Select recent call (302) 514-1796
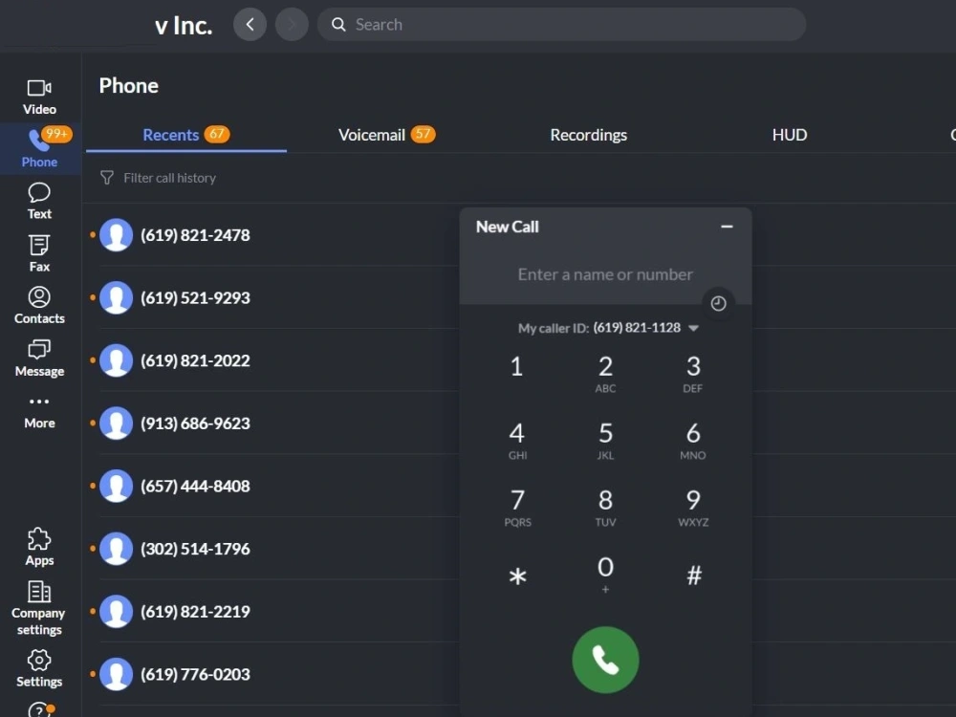The image size is (956, 717). [195, 549]
